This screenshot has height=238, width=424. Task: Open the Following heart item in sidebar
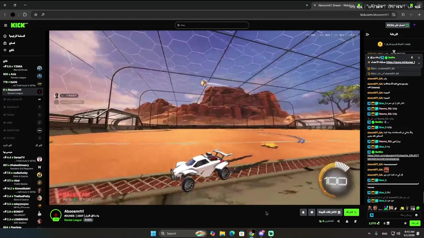[x=9, y=50]
